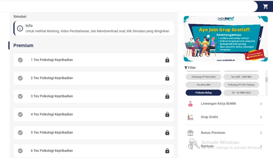Select Tes Bina BNI filter chip

pyautogui.click(x=203, y=85)
